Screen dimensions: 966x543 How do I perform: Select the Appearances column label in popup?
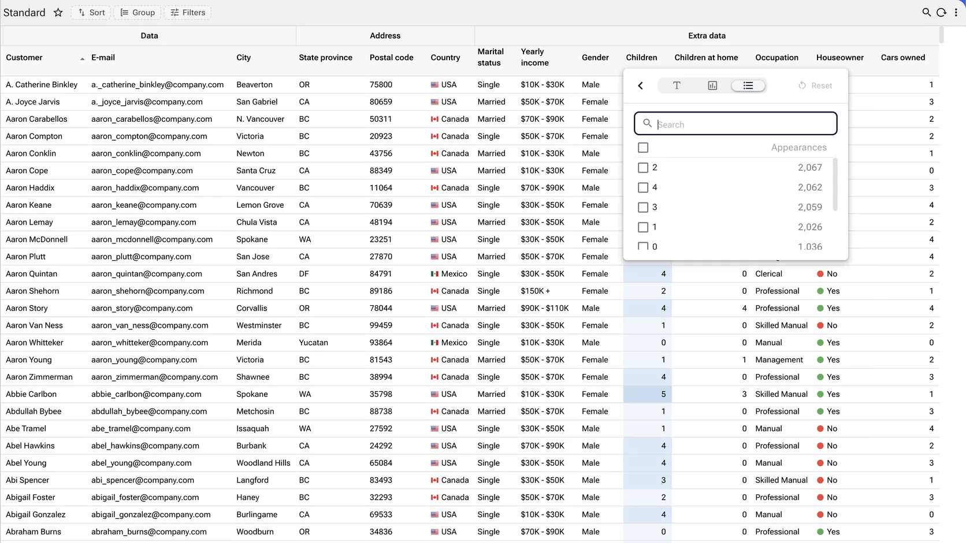coord(798,148)
